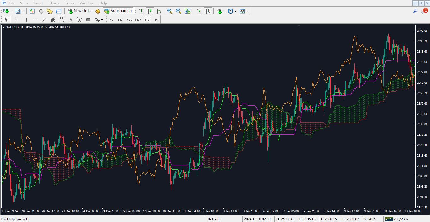This screenshot has height=222, width=430.
Task: Open the Charts menu
Action: click(54, 3)
